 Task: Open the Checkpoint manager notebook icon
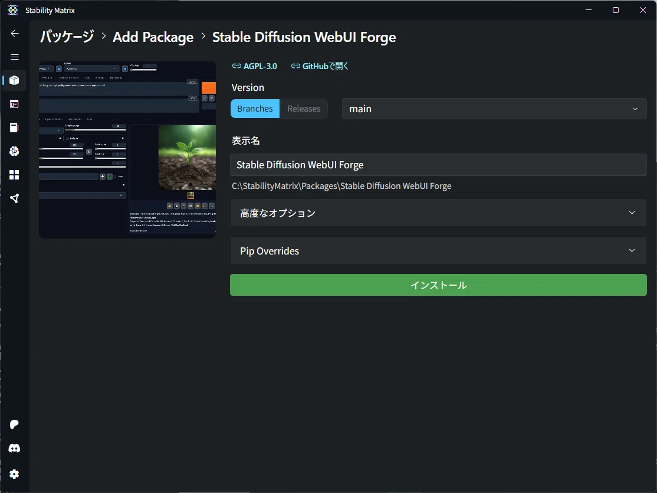tap(14, 128)
